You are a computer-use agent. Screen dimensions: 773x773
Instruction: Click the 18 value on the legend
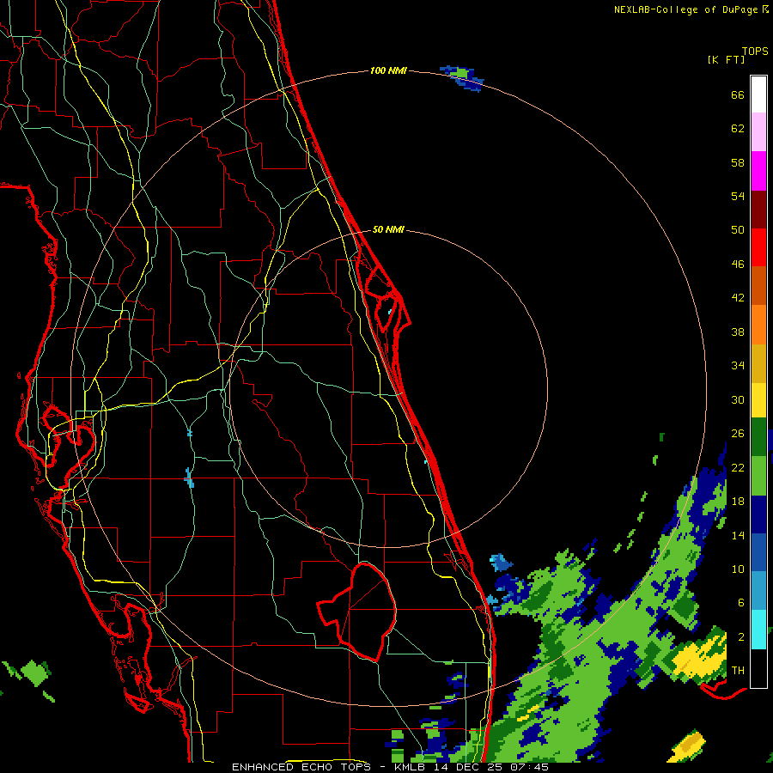click(x=738, y=502)
